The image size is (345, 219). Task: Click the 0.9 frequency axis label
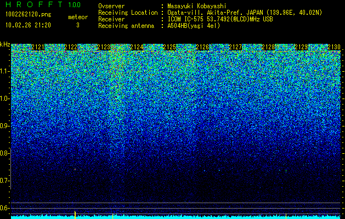[4, 126]
